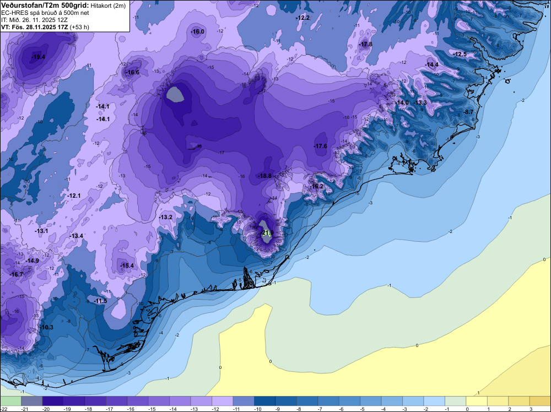The image size is (551, 412).
Task: Select the -21.9 minimum temperature label
Action: coord(267,232)
